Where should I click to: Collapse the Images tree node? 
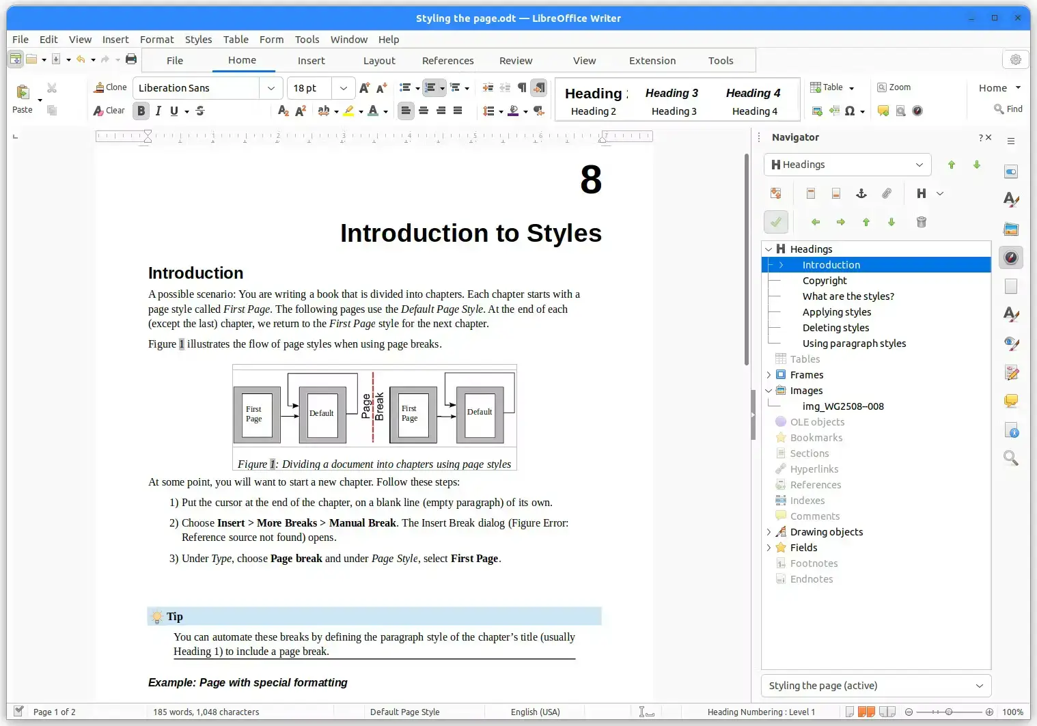click(x=769, y=391)
